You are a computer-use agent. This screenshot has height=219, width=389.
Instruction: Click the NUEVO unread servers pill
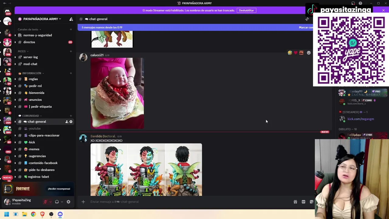(x=7, y=178)
